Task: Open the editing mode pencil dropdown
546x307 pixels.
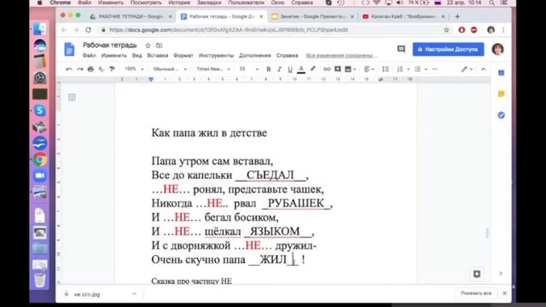Action: [467, 69]
